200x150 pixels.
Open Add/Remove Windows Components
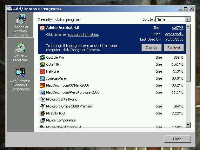(x=20, y=79)
